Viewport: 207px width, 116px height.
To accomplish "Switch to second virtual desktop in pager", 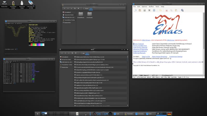I will (51, 114).
